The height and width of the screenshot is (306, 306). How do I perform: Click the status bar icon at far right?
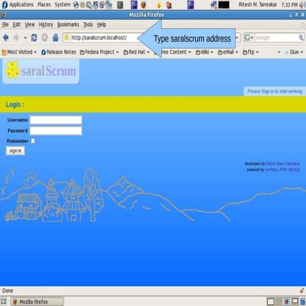[302, 291]
